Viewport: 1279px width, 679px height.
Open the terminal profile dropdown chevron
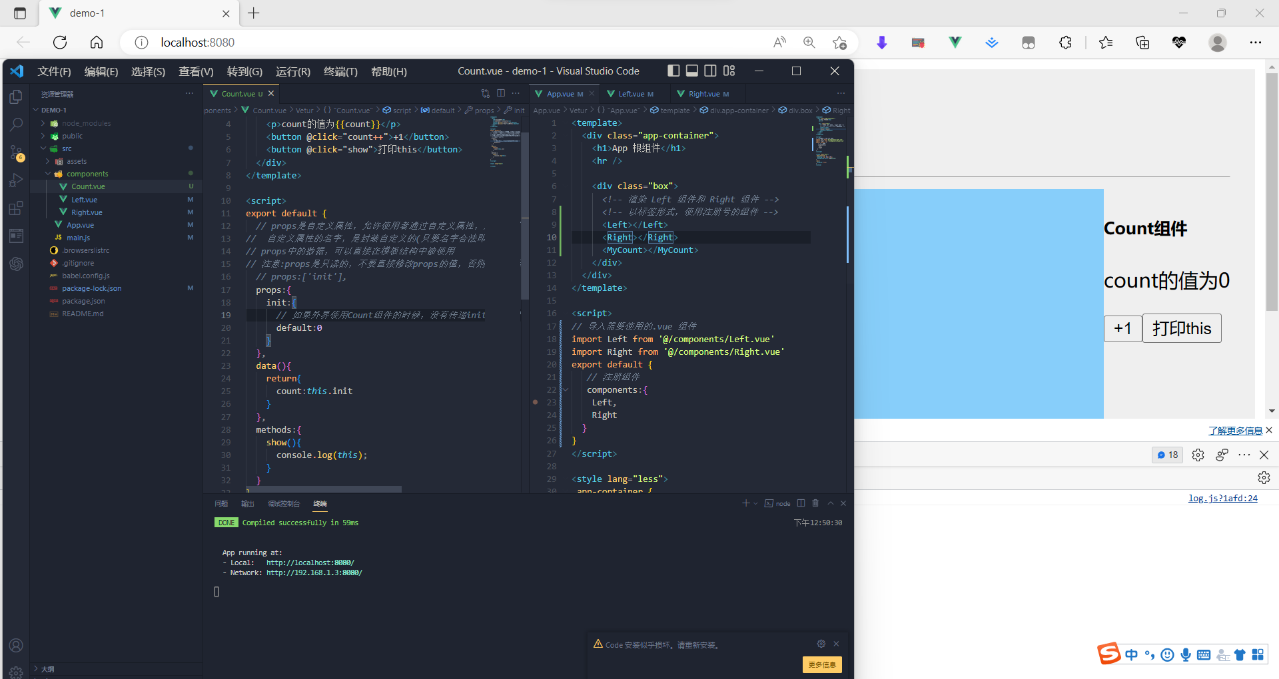tap(756, 503)
